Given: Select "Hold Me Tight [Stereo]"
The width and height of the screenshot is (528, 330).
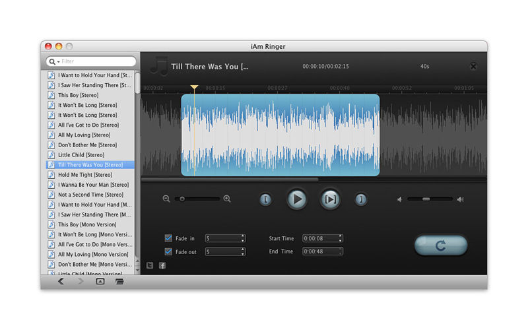Looking at the screenshot, I should coord(90,175).
